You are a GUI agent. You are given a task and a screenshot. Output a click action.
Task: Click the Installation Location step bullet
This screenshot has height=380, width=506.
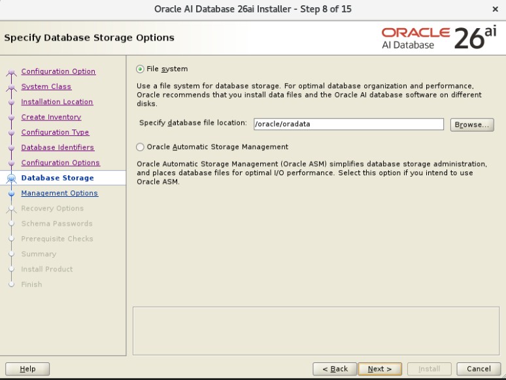click(x=12, y=102)
